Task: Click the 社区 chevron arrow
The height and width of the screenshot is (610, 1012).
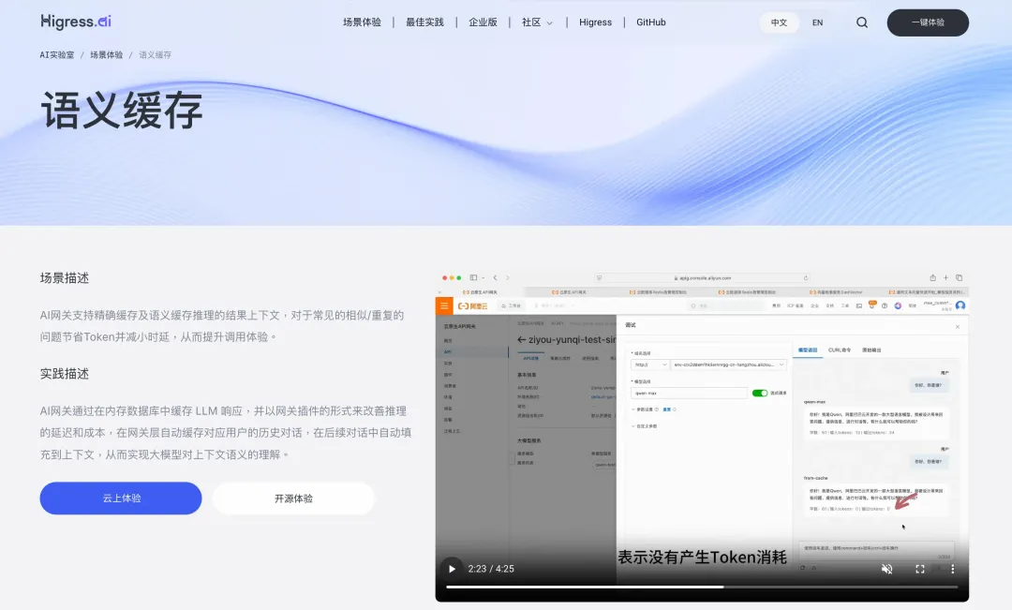Action: point(549,23)
